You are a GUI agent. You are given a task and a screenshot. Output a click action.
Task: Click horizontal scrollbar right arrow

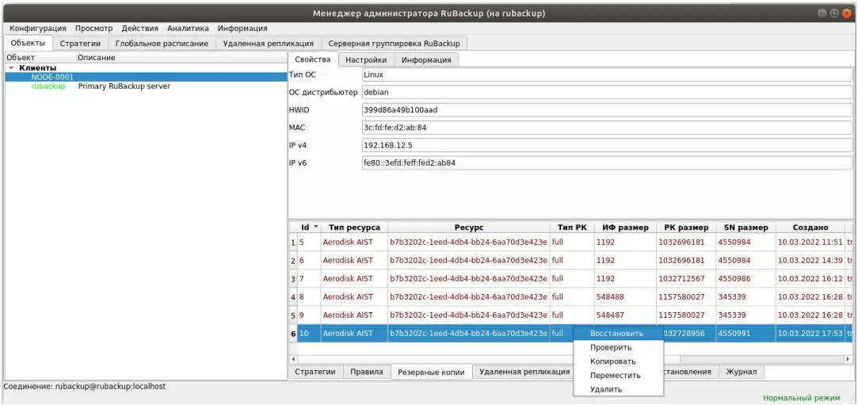(x=848, y=359)
